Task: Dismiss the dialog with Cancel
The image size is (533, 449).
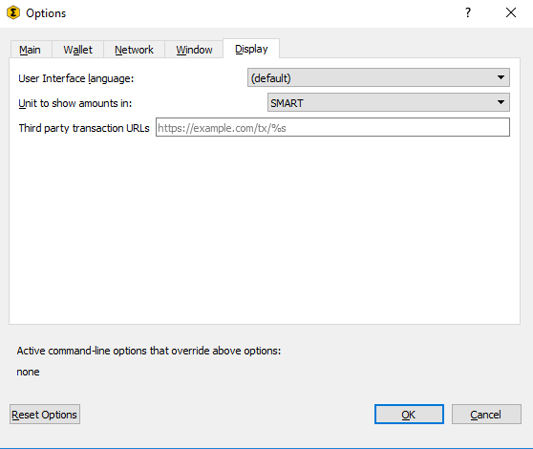Action: 486,415
